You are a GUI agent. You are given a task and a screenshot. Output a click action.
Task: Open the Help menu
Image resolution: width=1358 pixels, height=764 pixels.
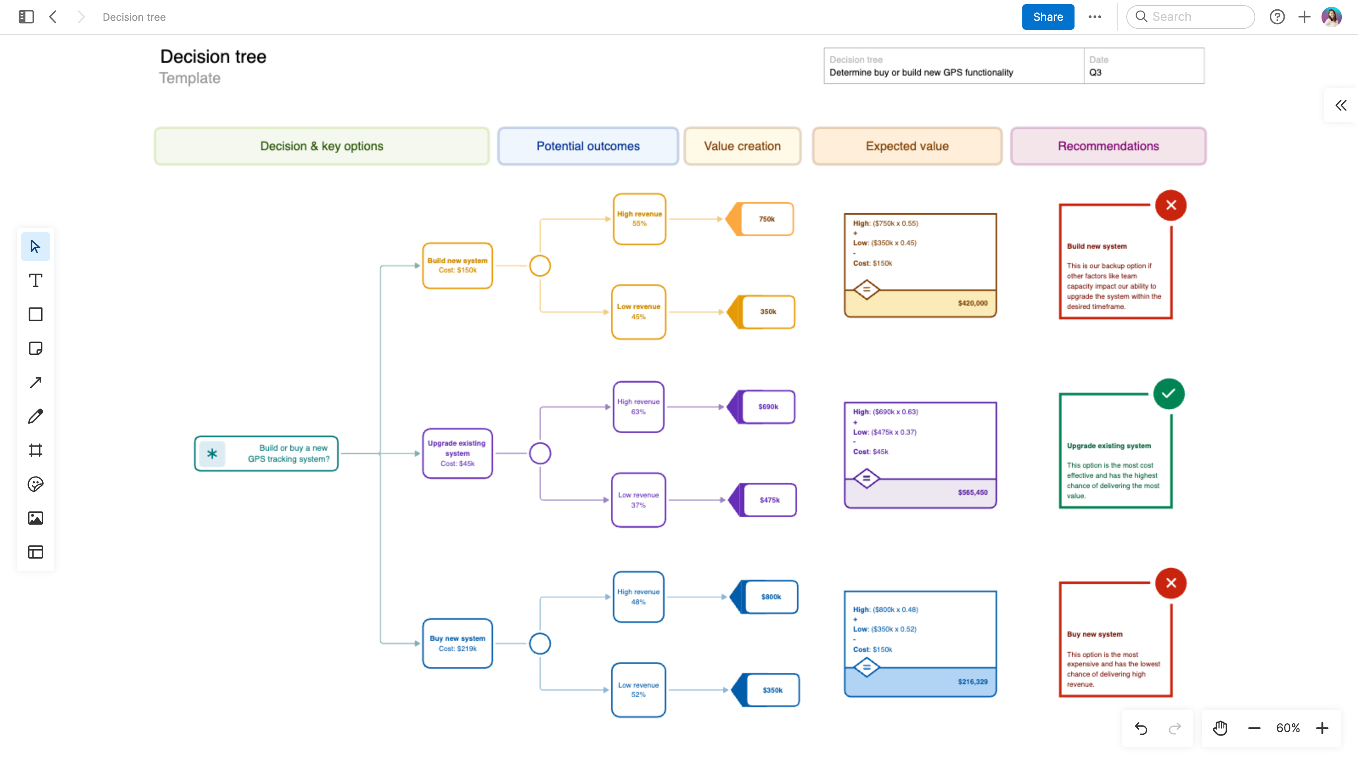1277,17
